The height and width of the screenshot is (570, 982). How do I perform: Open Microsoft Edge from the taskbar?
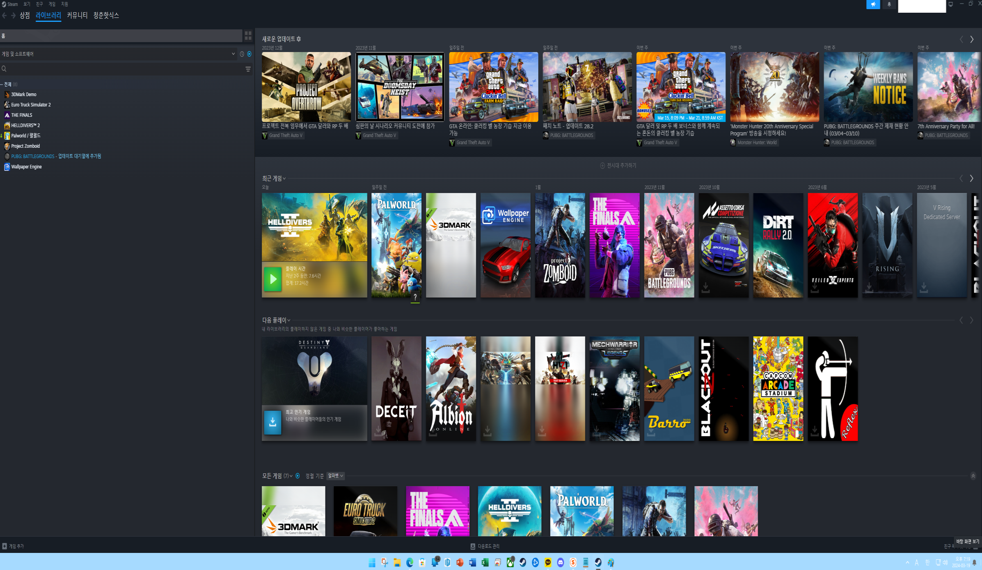click(410, 562)
